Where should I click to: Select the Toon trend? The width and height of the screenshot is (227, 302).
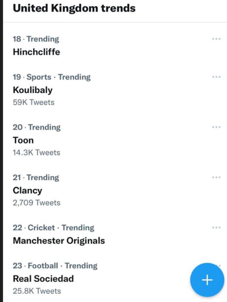pos(23,140)
